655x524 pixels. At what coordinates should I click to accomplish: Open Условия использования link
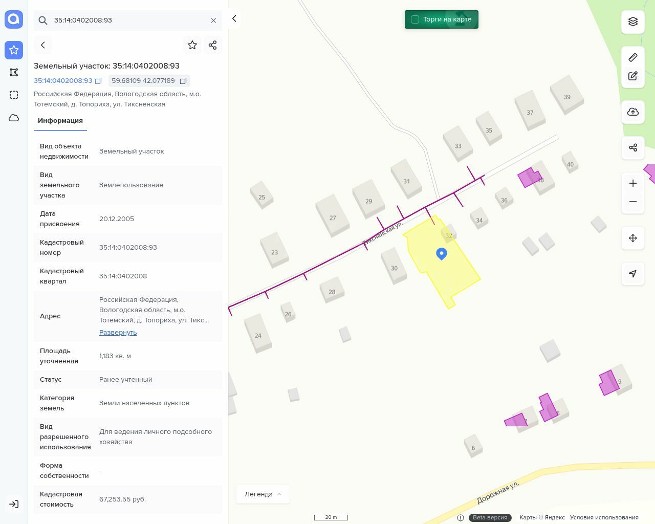click(x=604, y=517)
